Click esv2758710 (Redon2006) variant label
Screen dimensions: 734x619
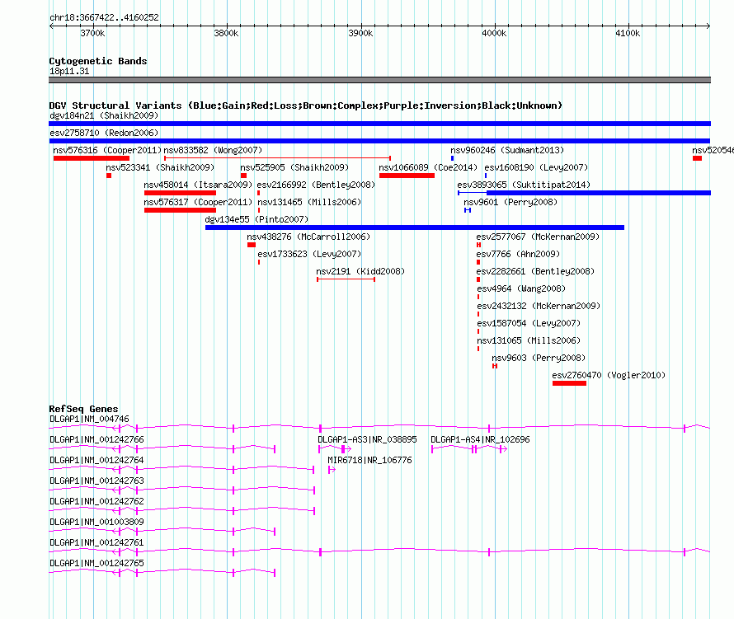click(104, 133)
